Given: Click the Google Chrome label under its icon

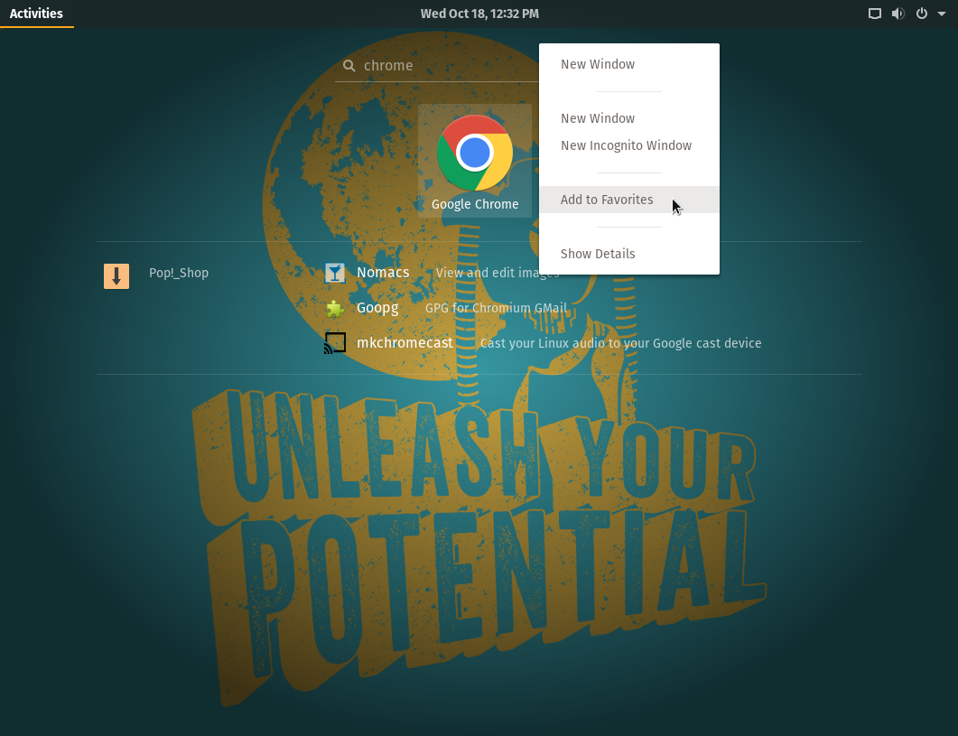Looking at the screenshot, I should click(475, 204).
